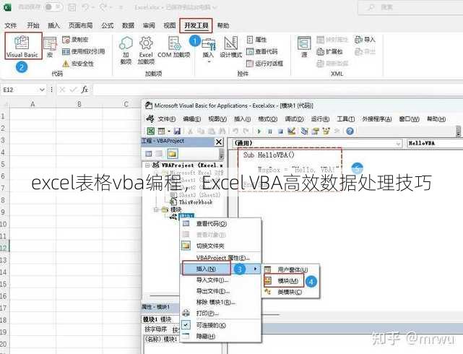The width and height of the screenshot is (463, 354).
Task: Expand 插入(N) submenu in context menu
Action: pos(220,269)
